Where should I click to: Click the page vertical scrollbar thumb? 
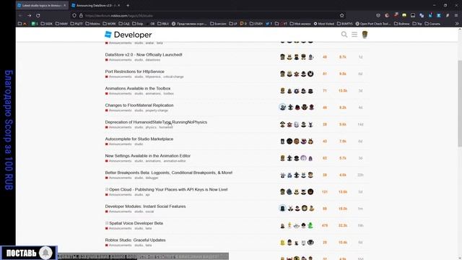[x=460, y=103]
